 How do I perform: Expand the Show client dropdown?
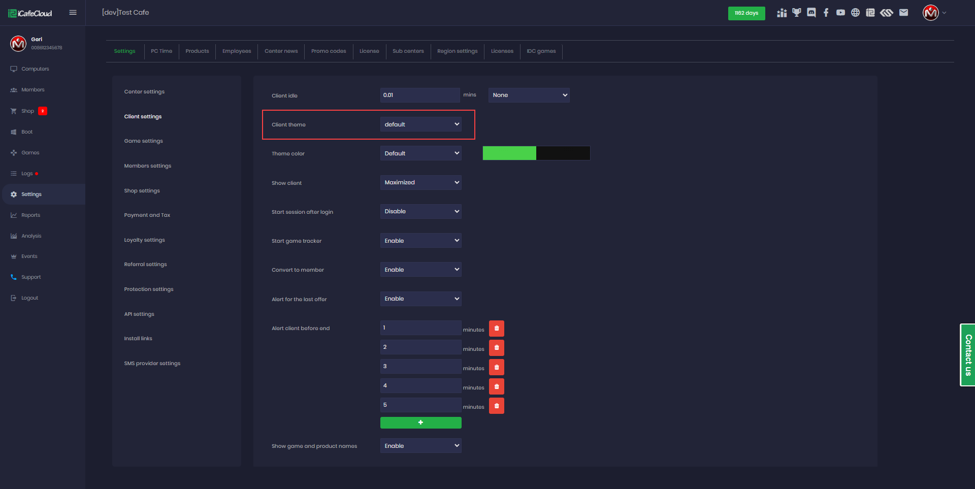420,182
